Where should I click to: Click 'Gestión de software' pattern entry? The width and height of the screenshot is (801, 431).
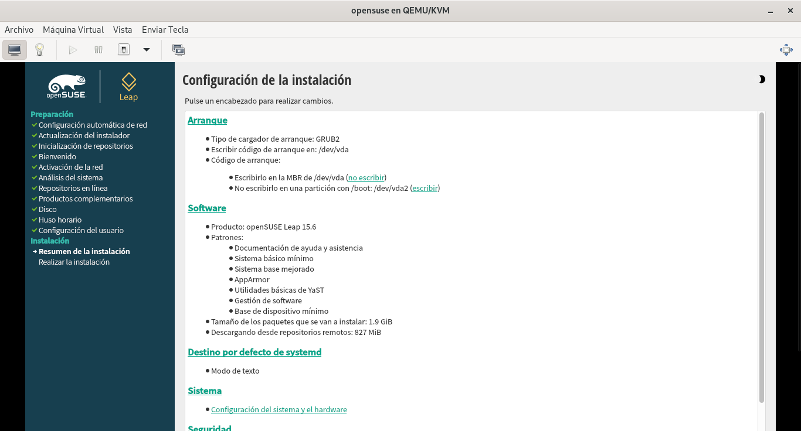coord(268,300)
